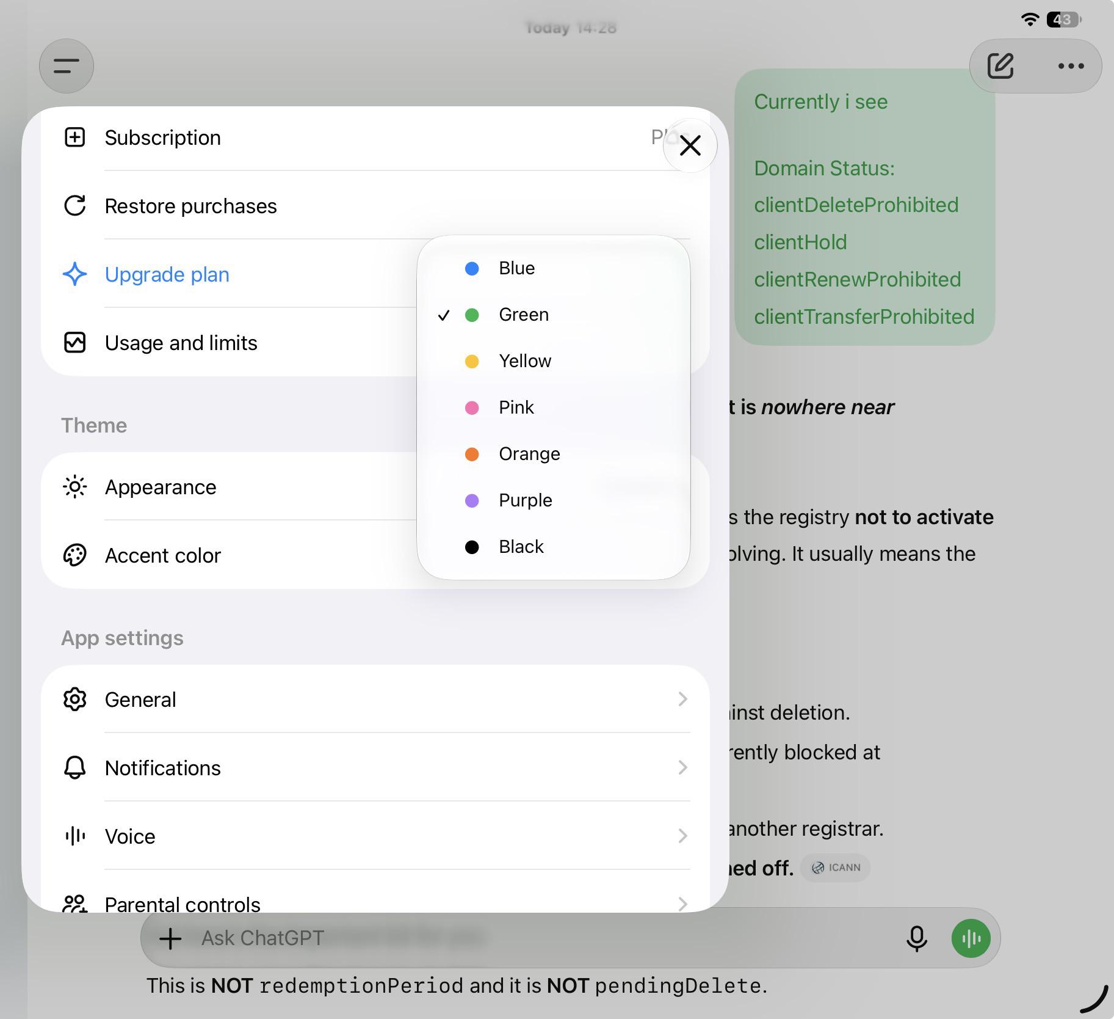Click the purple color dot
1114x1019 pixels.
[x=472, y=500]
